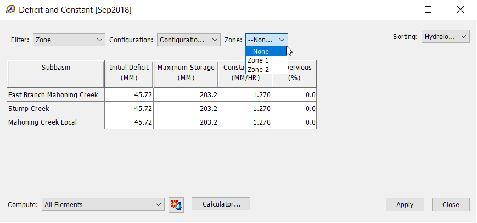Click the Maximum Storage (MM) column header
Viewport: 477px width, 223px height.
tap(186, 74)
